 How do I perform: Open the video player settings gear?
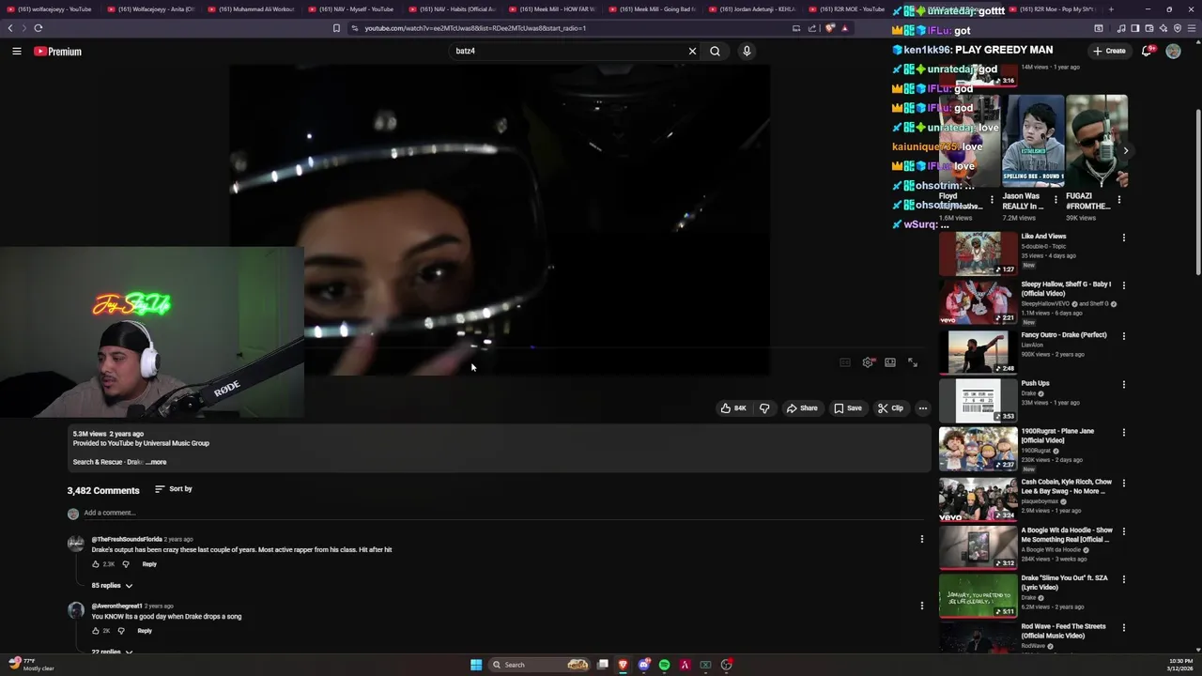point(868,362)
